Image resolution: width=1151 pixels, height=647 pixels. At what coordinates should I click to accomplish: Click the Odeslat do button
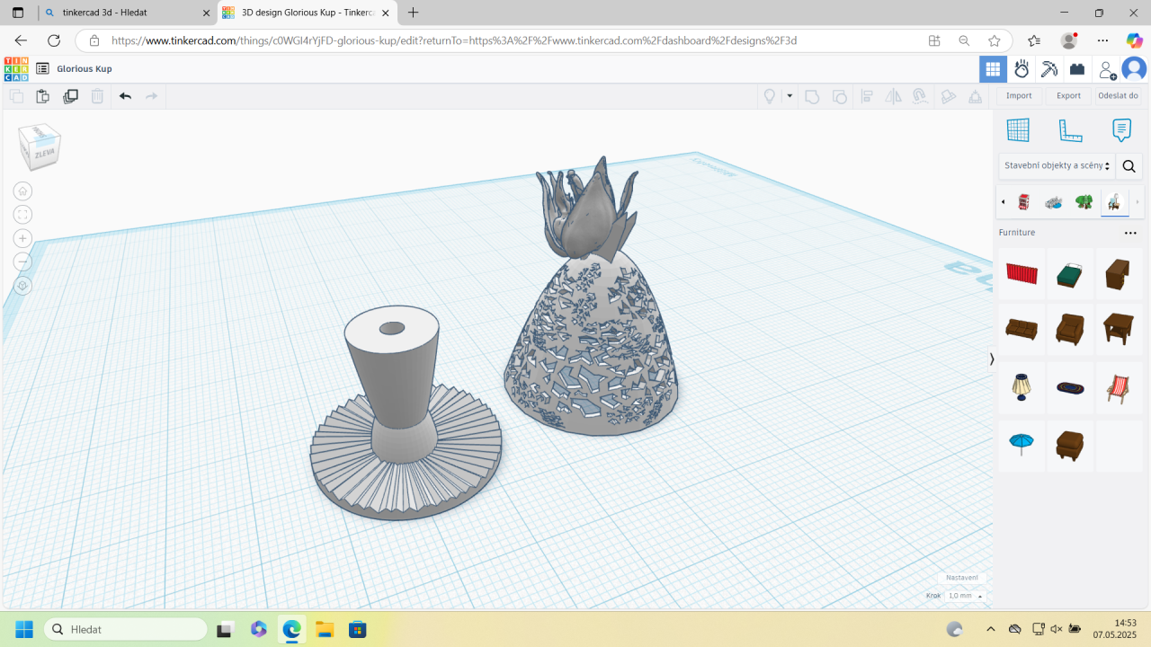pos(1118,96)
